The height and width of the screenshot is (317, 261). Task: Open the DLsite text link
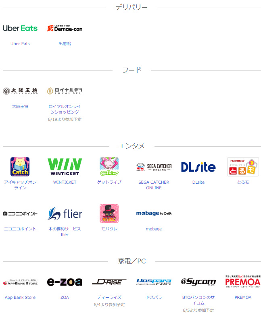click(198, 182)
